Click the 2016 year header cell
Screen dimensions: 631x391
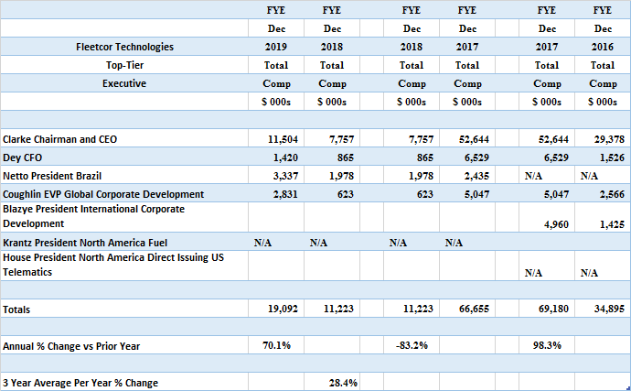point(603,47)
